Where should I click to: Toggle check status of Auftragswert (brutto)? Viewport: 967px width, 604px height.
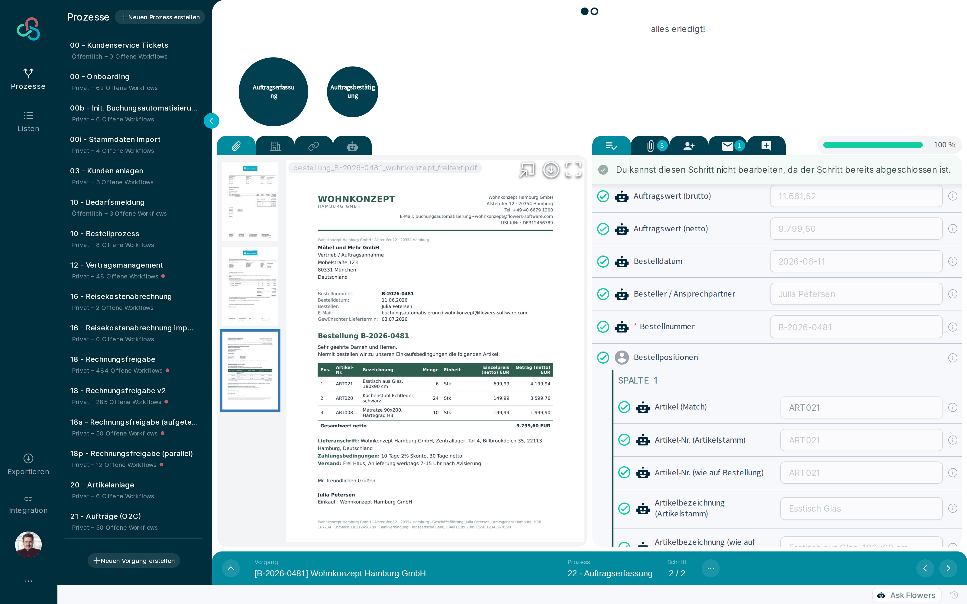tap(603, 196)
